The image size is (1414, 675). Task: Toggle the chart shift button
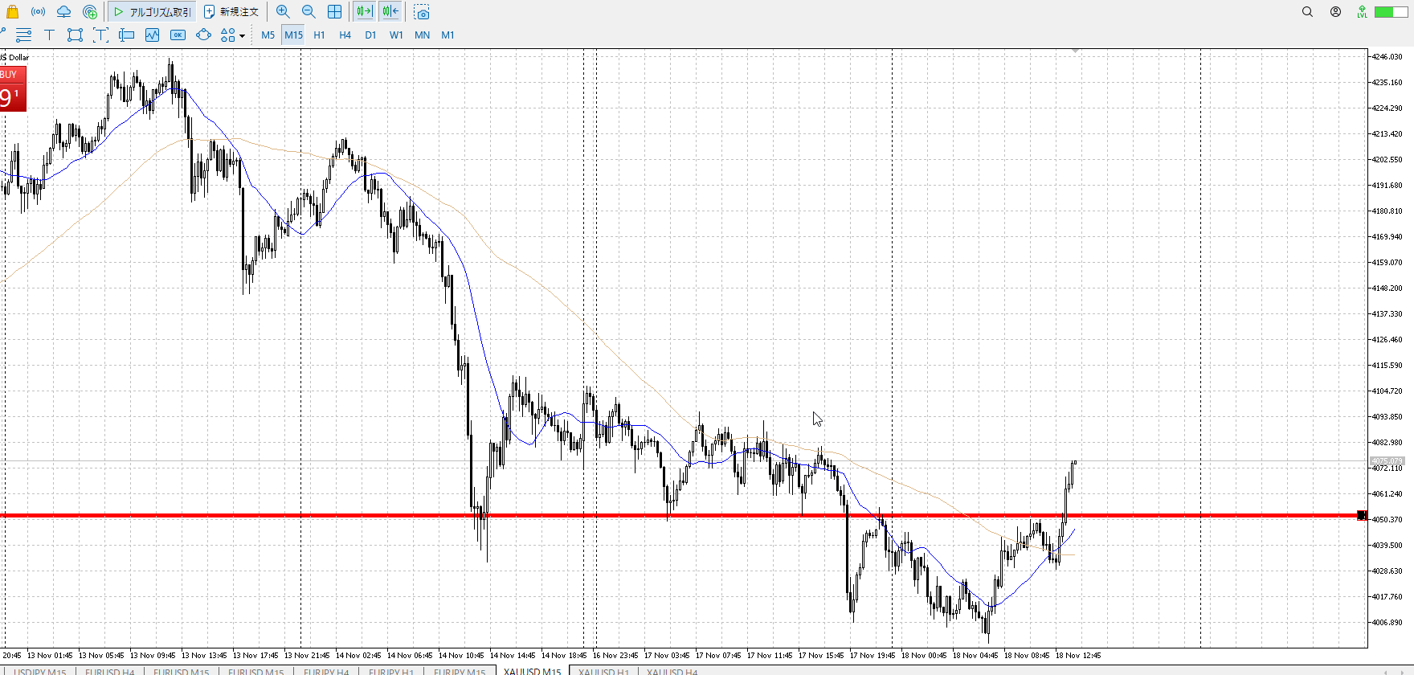coord(390,12)
